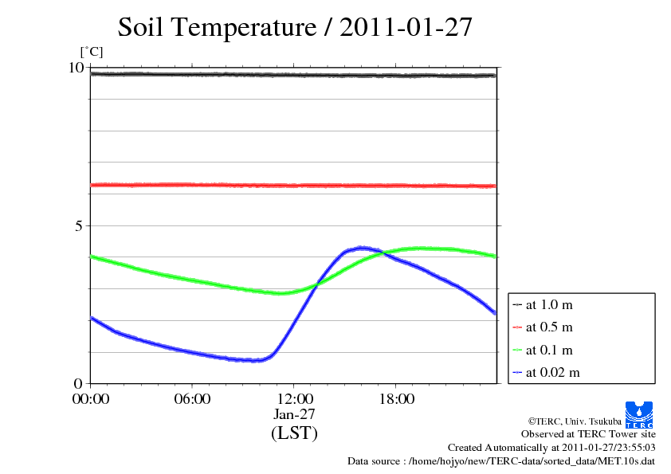Click the 'Jan-27' date label
The image size is (671, 474).
294,414
